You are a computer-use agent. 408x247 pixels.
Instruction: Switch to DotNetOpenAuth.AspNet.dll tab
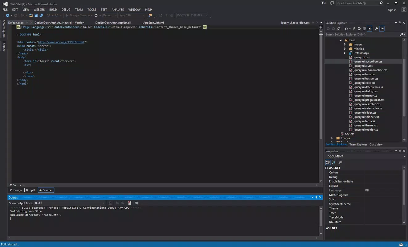click(113, 23)
